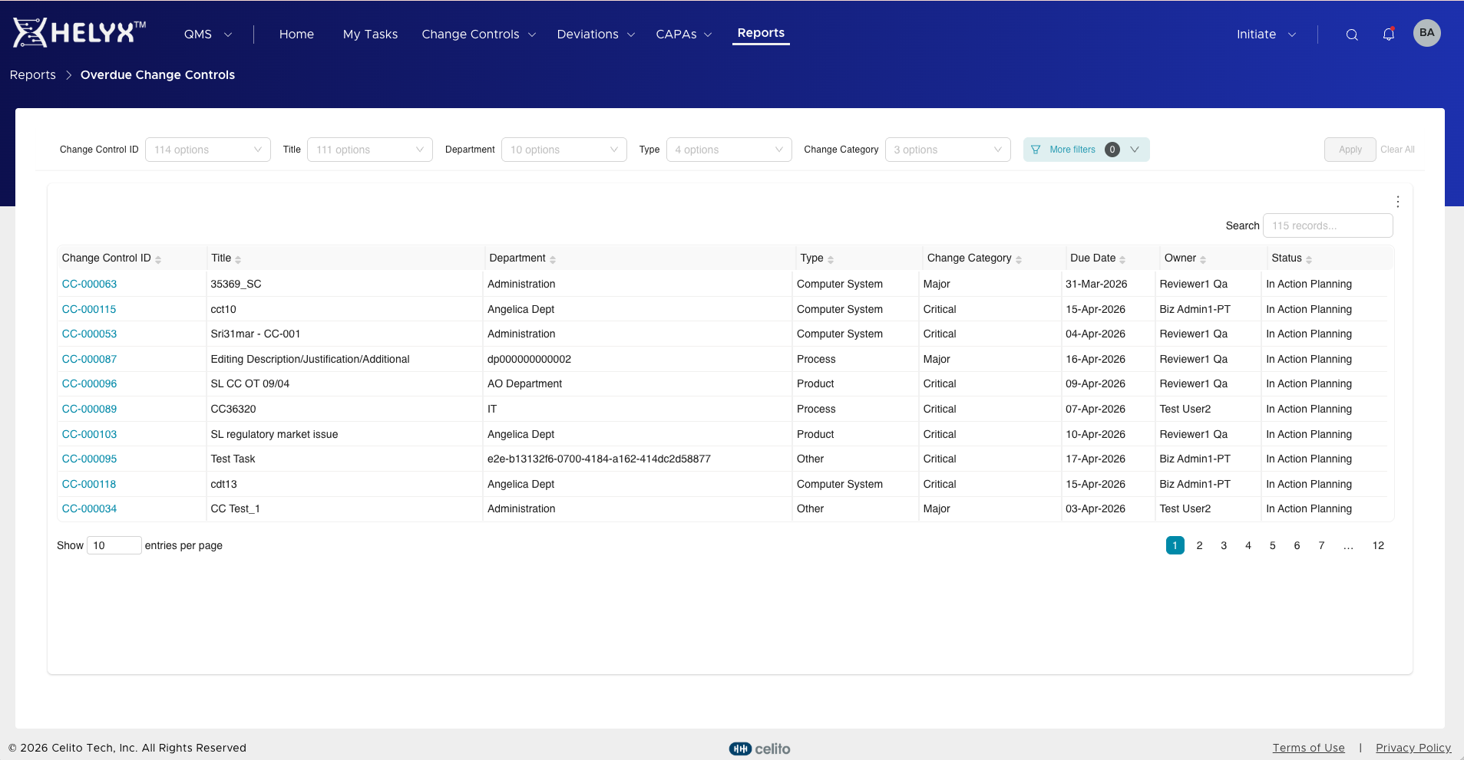Expand More filters panel
1464x760 pixels.
[x=1086, y=150]
